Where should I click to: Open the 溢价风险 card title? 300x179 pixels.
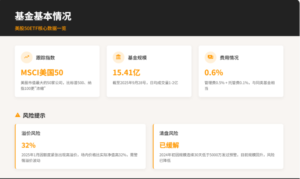(x=31, y=133)
